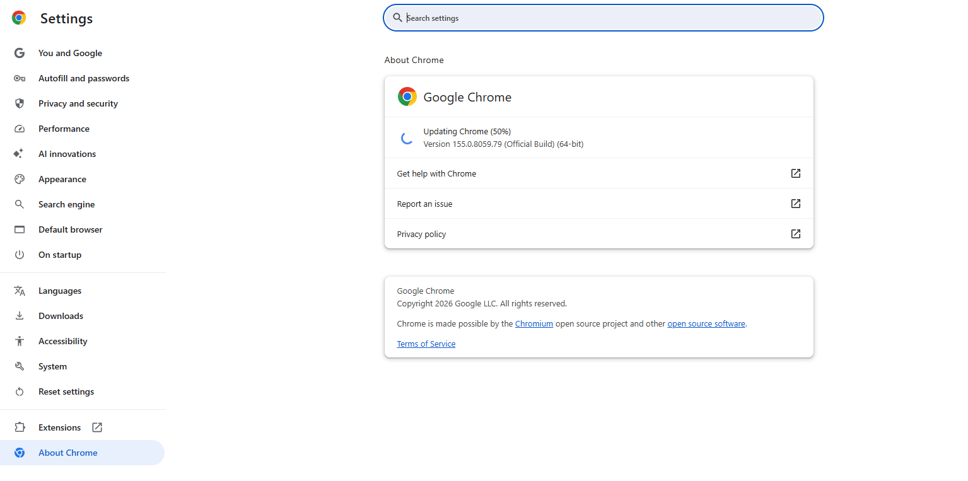This screenshot has width=968, height=481.
Task: Click the Version 155.0.8059.79 text
Action: (x=503, y=144)
